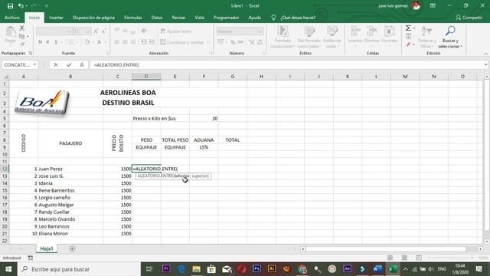This screenshot has height=276, width=490.
Task: Switch to Page Break Preview in status bar
Action: click(x=419, y=258)
